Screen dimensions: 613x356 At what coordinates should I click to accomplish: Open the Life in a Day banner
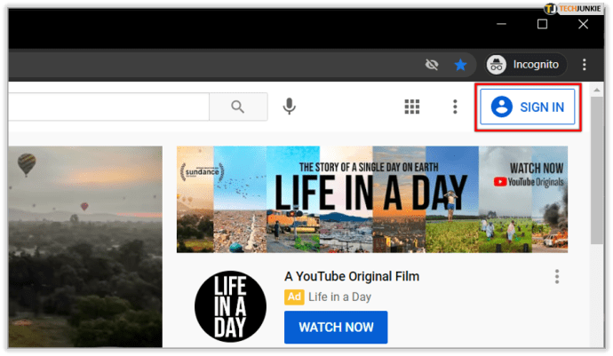click(372, 199)
